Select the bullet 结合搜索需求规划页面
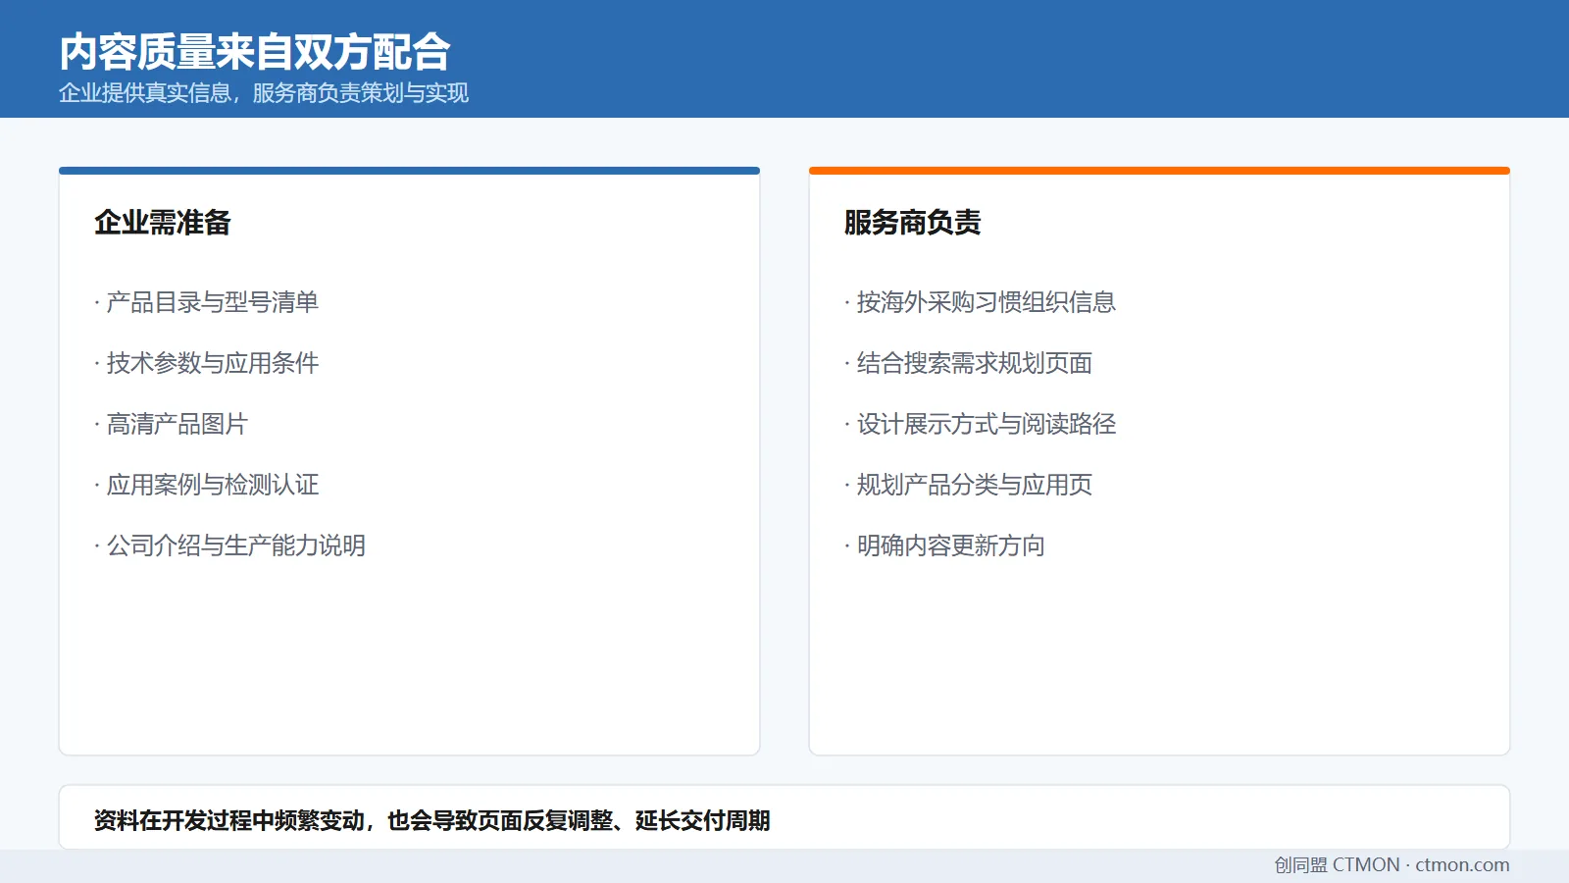 [x=969, y=363]
